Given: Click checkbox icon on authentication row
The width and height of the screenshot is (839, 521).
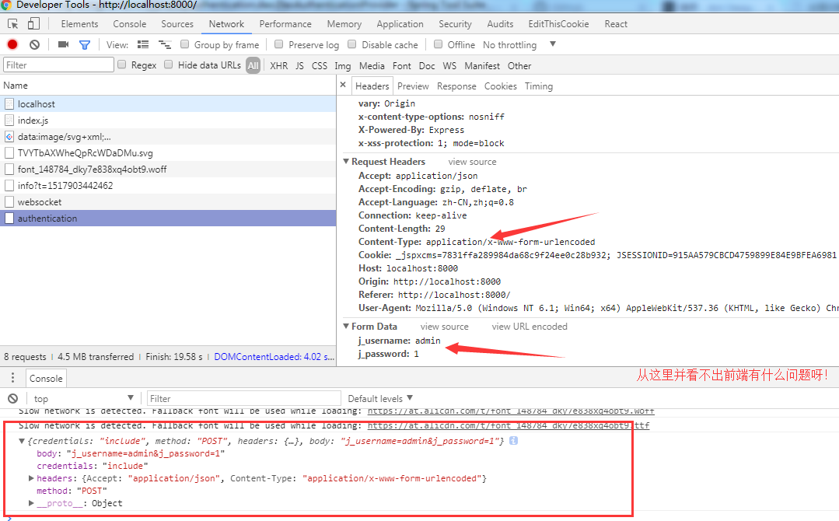Looking at the screenshot, I should [9, 219].
